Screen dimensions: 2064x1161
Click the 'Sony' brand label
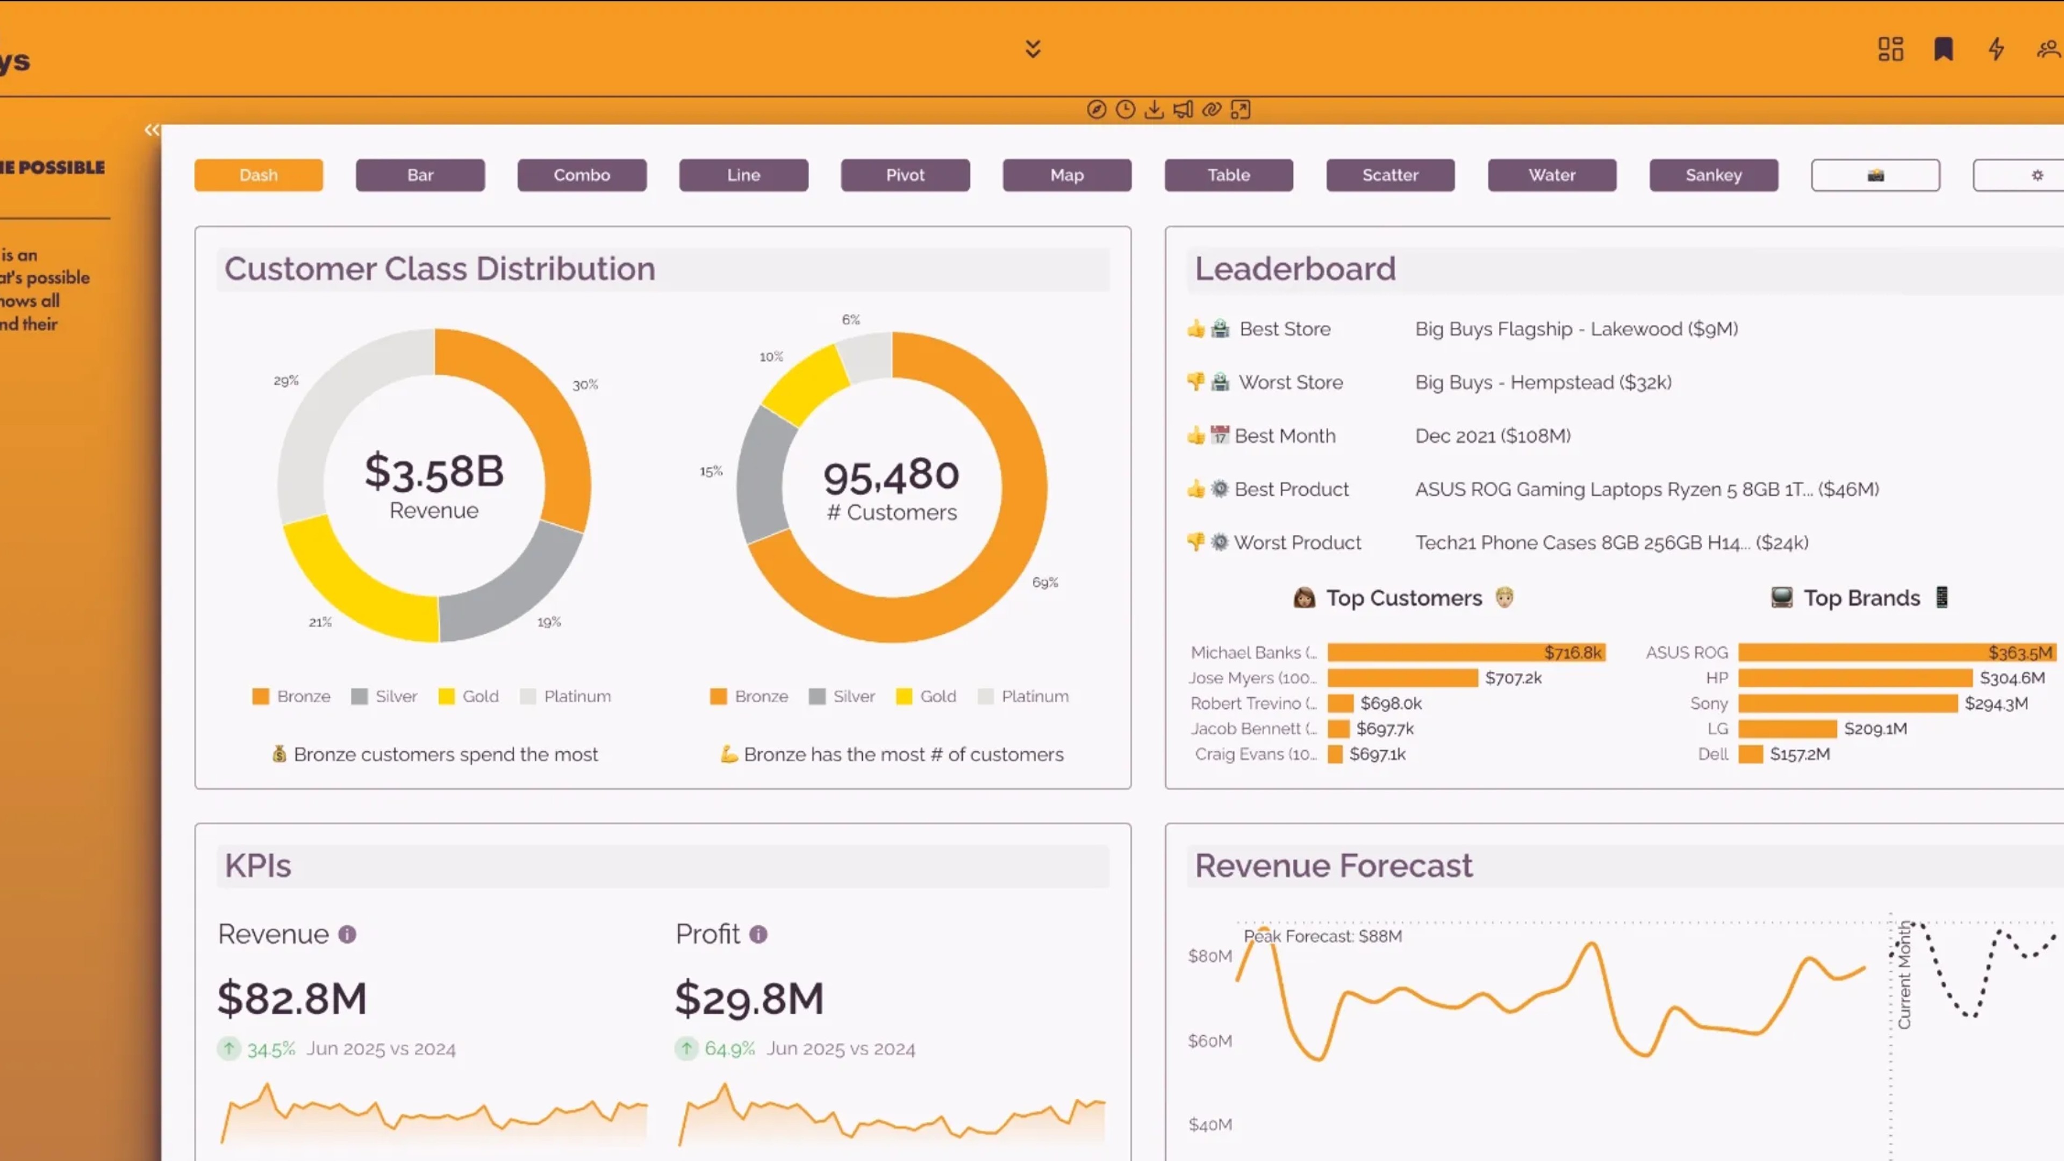click(1708, 704)
